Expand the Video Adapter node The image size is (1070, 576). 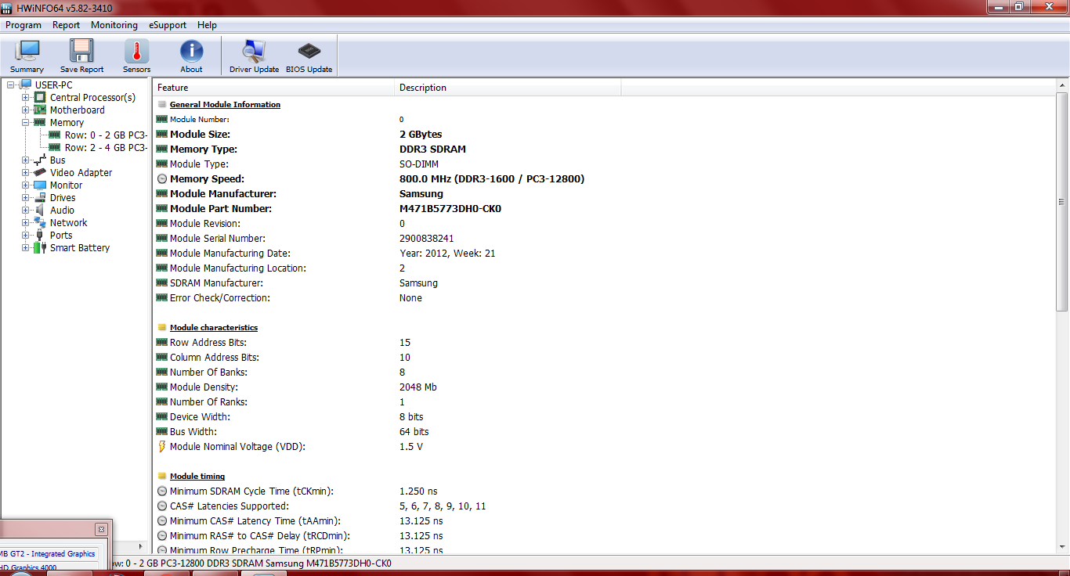coord(26,172)
